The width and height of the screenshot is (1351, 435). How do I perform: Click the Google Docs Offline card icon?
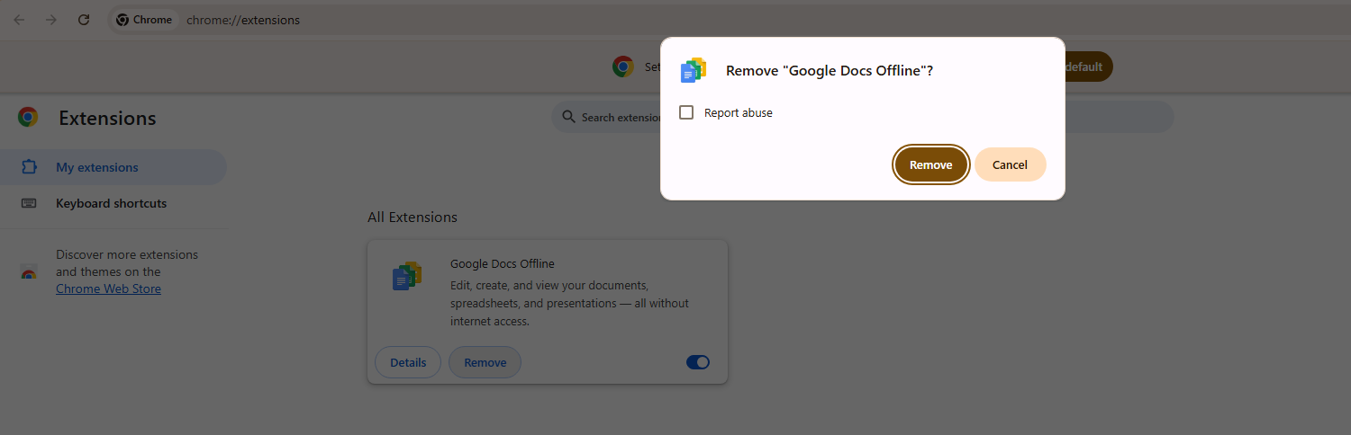pyautogui.click(x=407, y=275)
